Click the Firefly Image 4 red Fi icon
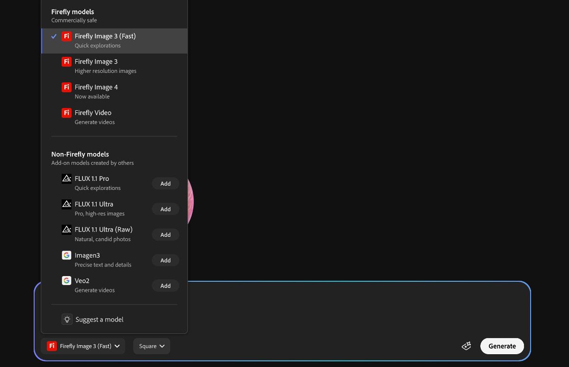 pyautogui.click(x=66, y=87)
